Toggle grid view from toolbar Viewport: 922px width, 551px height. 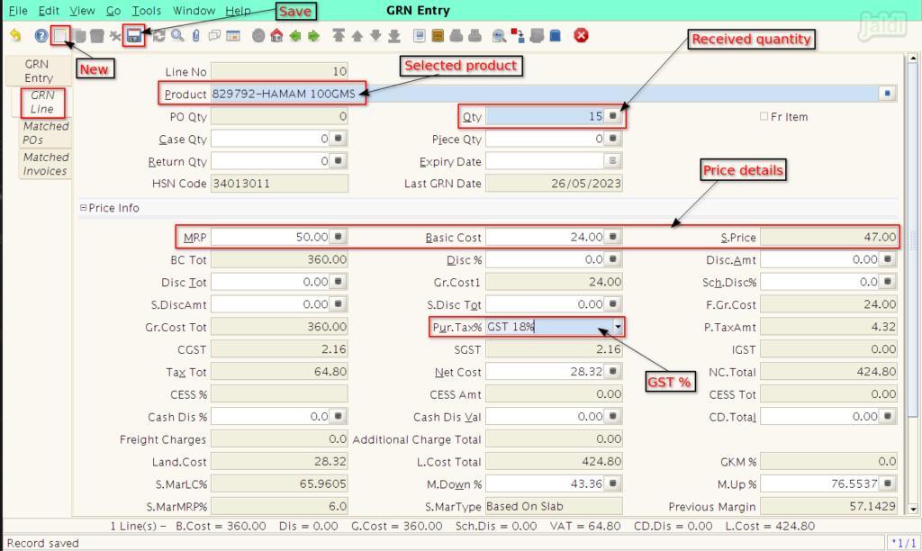click(x=233, y=36)
